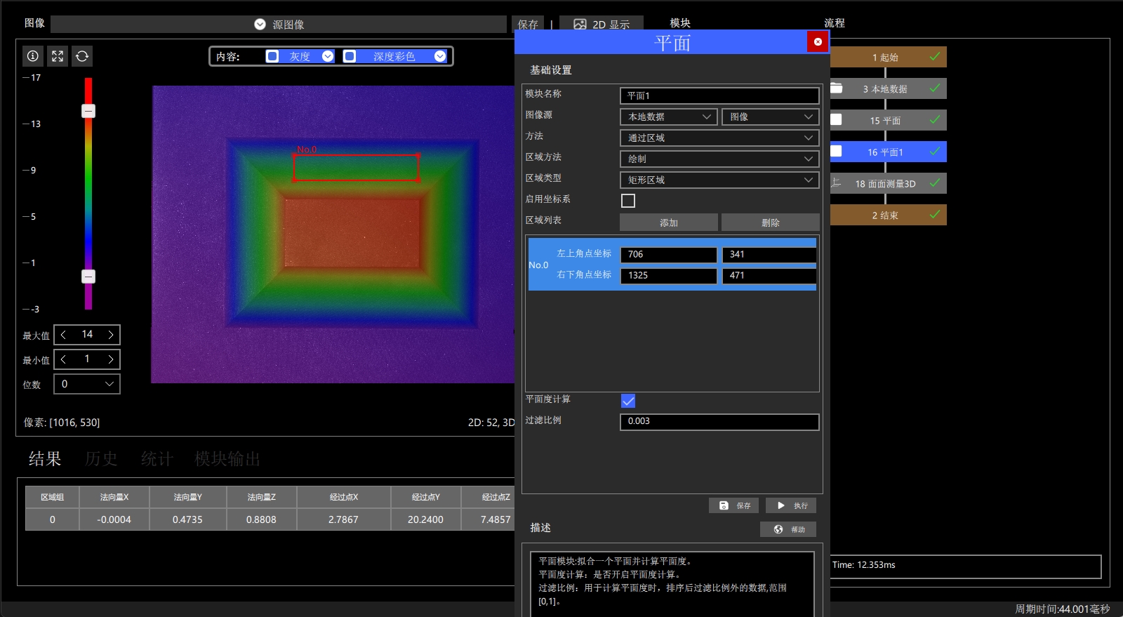This screenshot has height=617, width=1123.
Task: Click the white icon on 15 平面
Action: pos(836,120)
